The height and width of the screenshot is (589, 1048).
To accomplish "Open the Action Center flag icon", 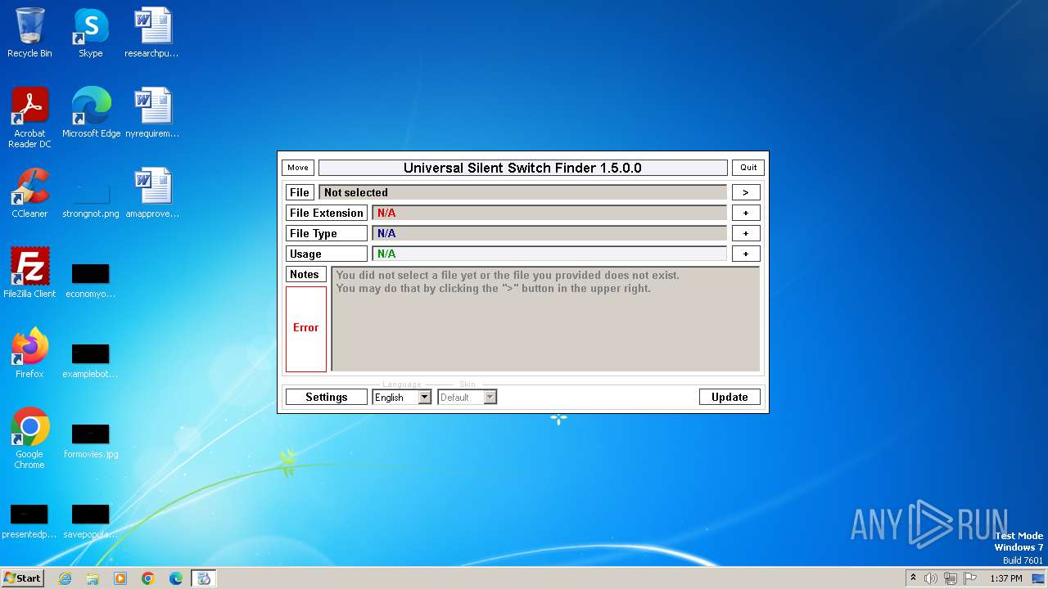I will click(x=970, y=578).
